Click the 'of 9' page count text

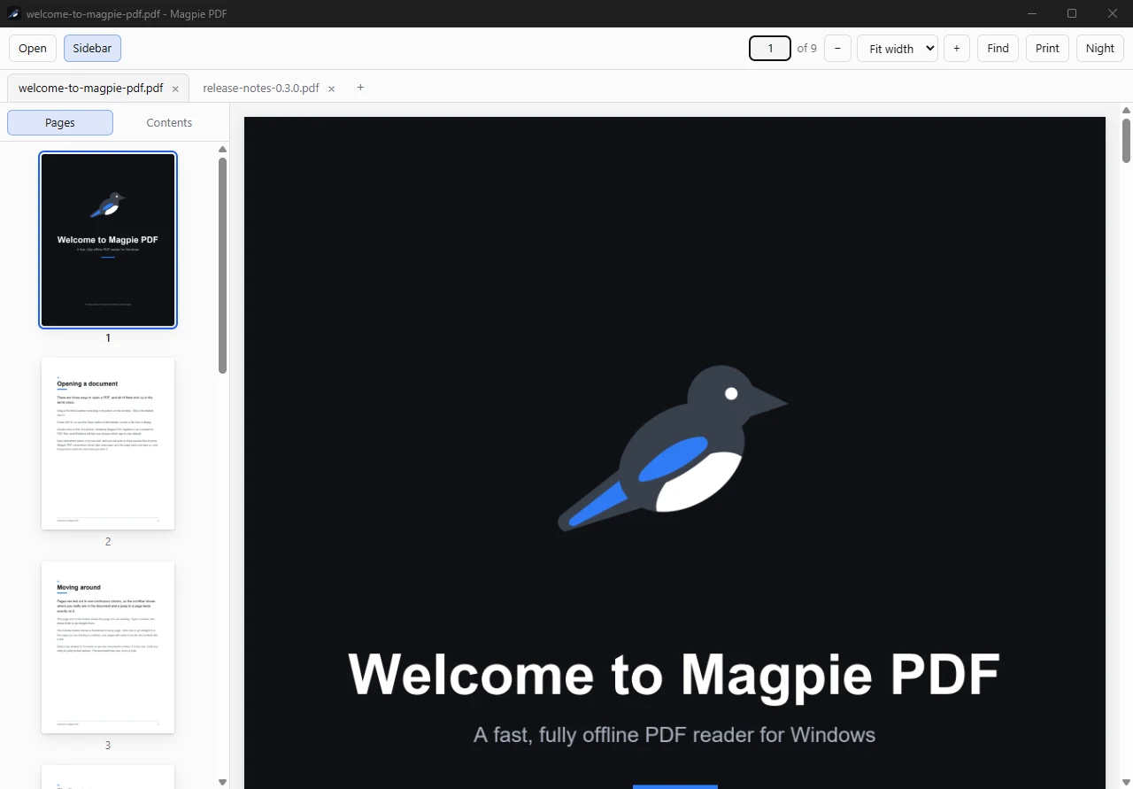[806, 49]
